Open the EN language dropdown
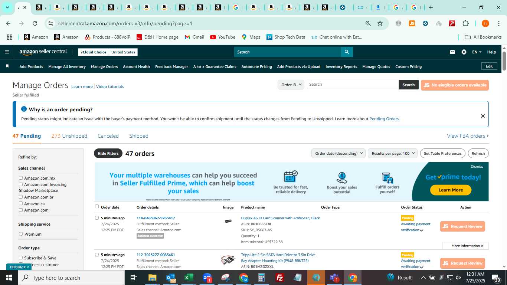Viewport: 507px width, 285px height. tap(477, 52)
